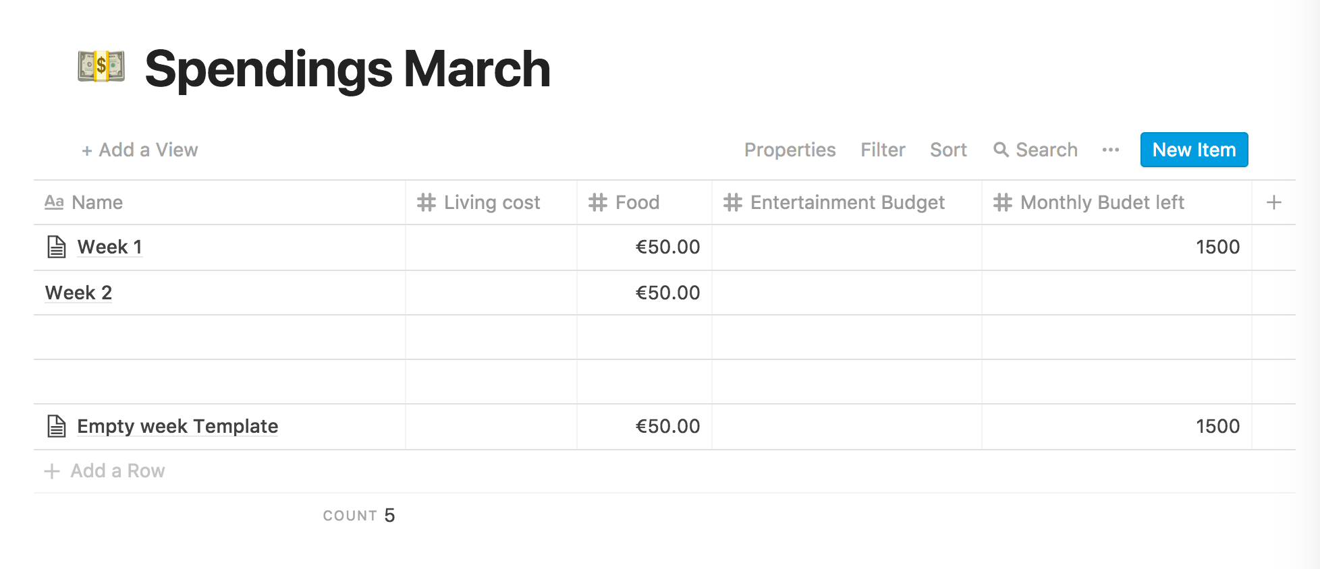1320x569 pixels.
Task: Click the hash icon beside Entertainment Budget
Action: [733, 202]
